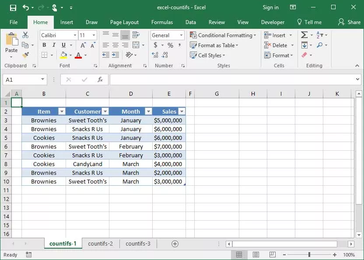The image size is (364, 260).
Task: Apply accounting dollar number format
Action: point(156,45)
